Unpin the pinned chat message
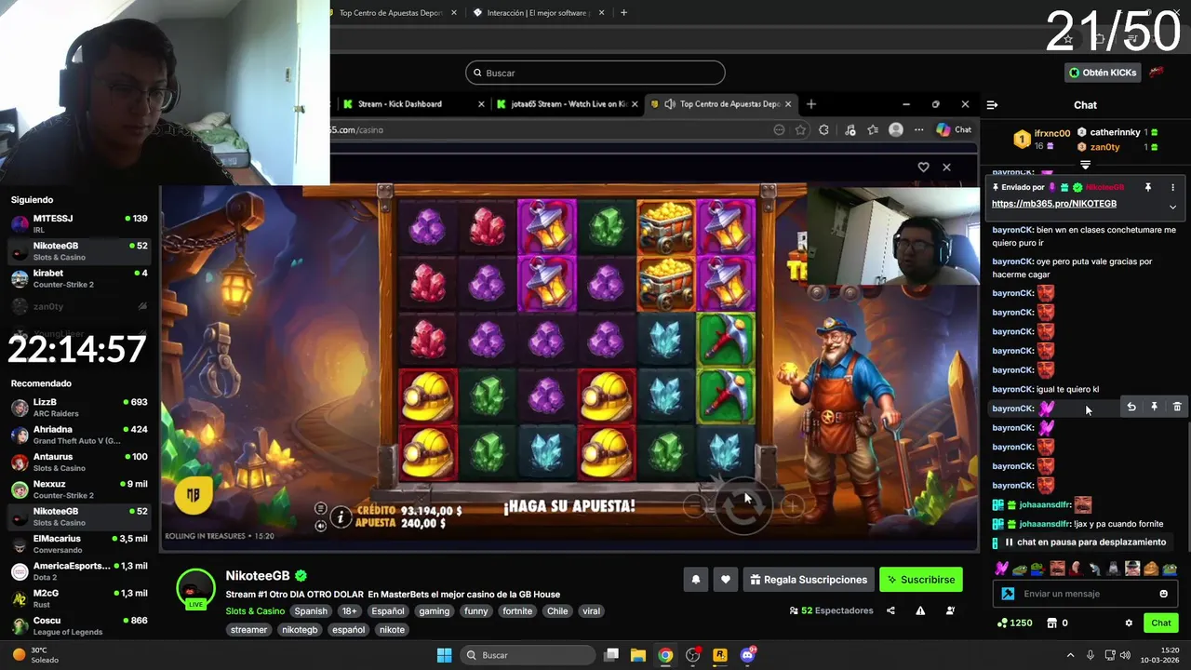 pyautogui.click(x=1148, y=187)
